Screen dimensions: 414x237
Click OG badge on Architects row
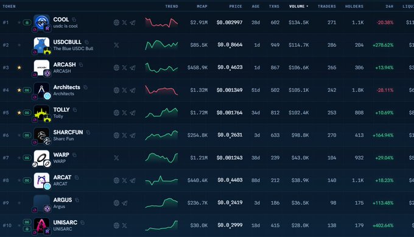(x=27, y=90)
